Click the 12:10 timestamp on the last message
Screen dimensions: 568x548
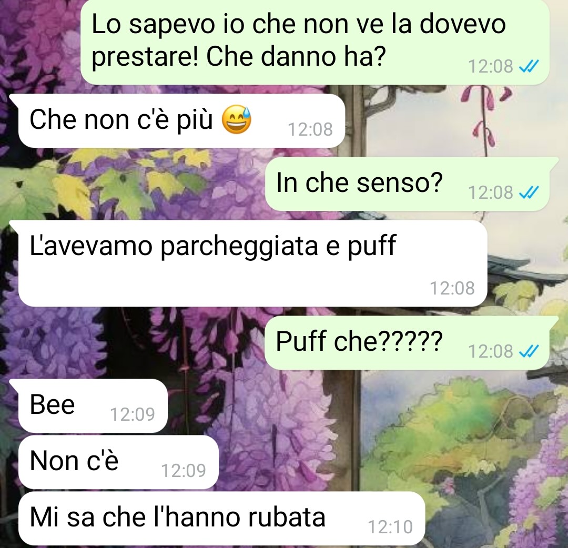(390, 527)
